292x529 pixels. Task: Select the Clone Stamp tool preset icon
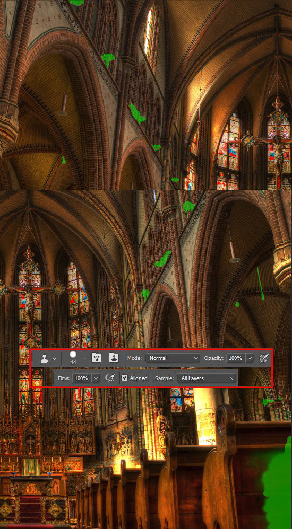pos(44,358)
